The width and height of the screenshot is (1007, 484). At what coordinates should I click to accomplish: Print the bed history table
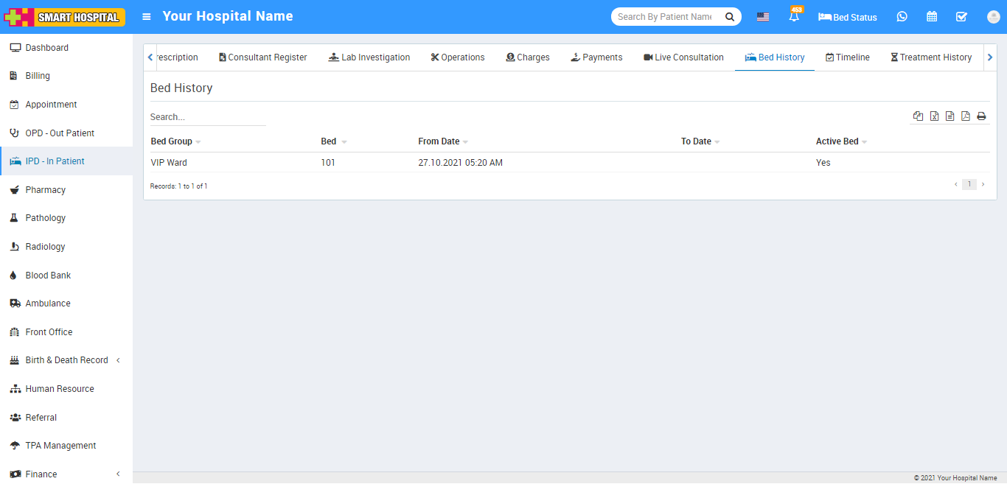pyautogui.click(x=981, y=116)
